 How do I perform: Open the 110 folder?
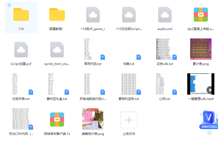pos(21,15)
